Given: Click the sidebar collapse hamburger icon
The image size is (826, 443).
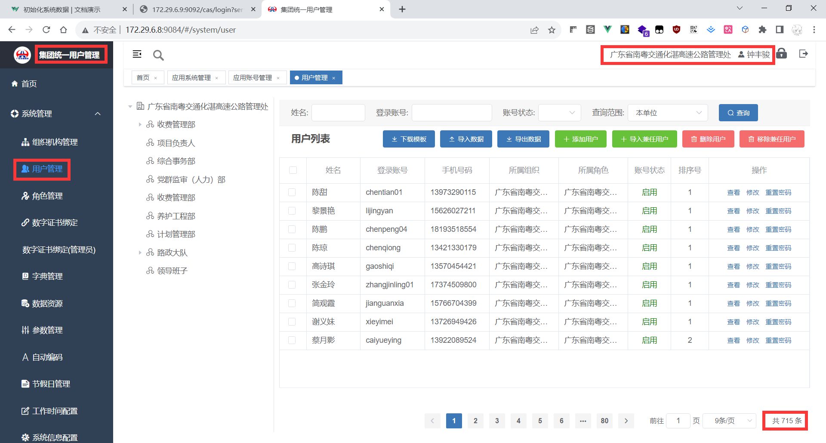Looking at the screenshot, I should [x=137, y=54].
